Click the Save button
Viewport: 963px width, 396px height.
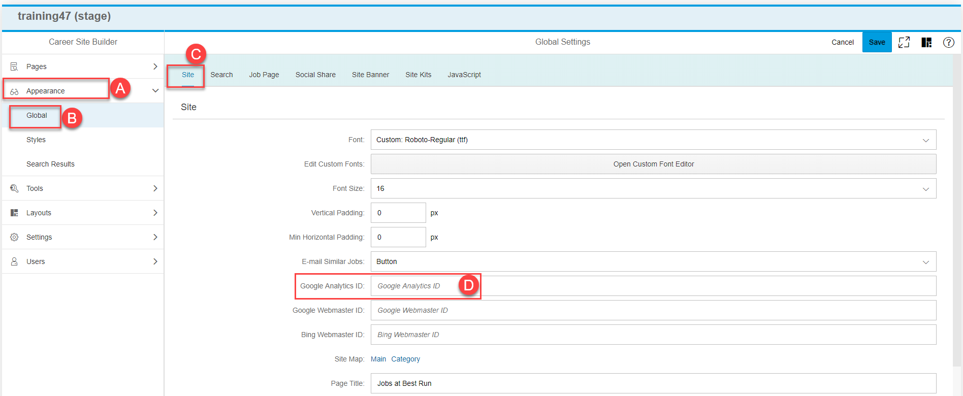click(877, 42)
